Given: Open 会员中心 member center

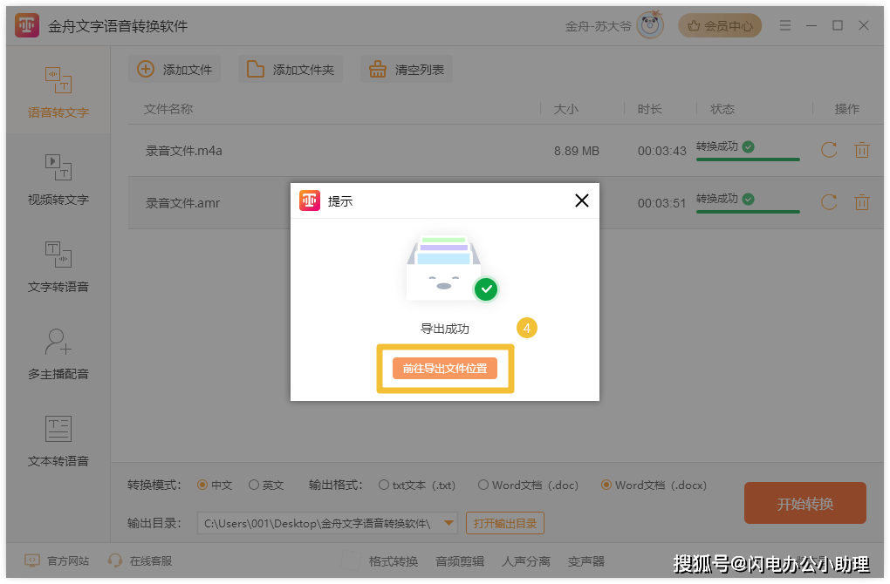Looking at the screenshot, I should click(x=720, y=25).
